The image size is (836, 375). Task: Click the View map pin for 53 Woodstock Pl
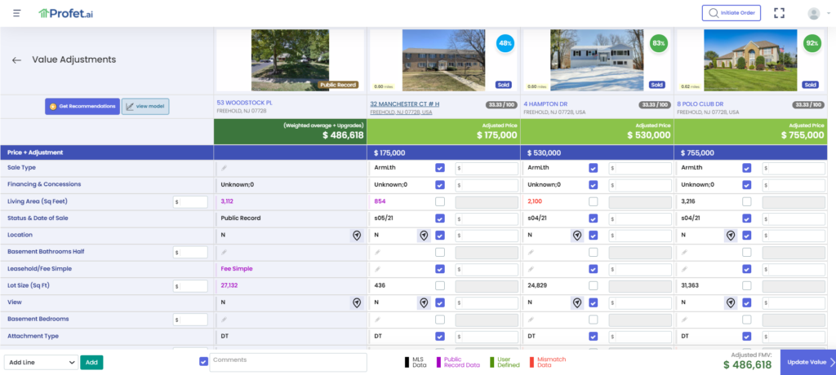coord(356,302)
